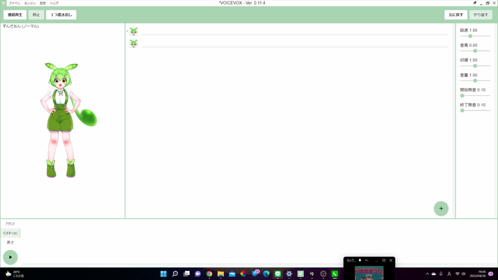Open the weather widget on the taskbar
The width and height of the screenshot is (498, 280).
(15, 274)
